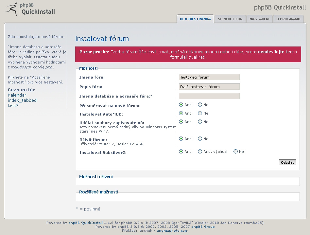The width and height of the screenshot is (310, 235).
Task: Click the phpBB QuickInstall logo
Action: point(30,9)
